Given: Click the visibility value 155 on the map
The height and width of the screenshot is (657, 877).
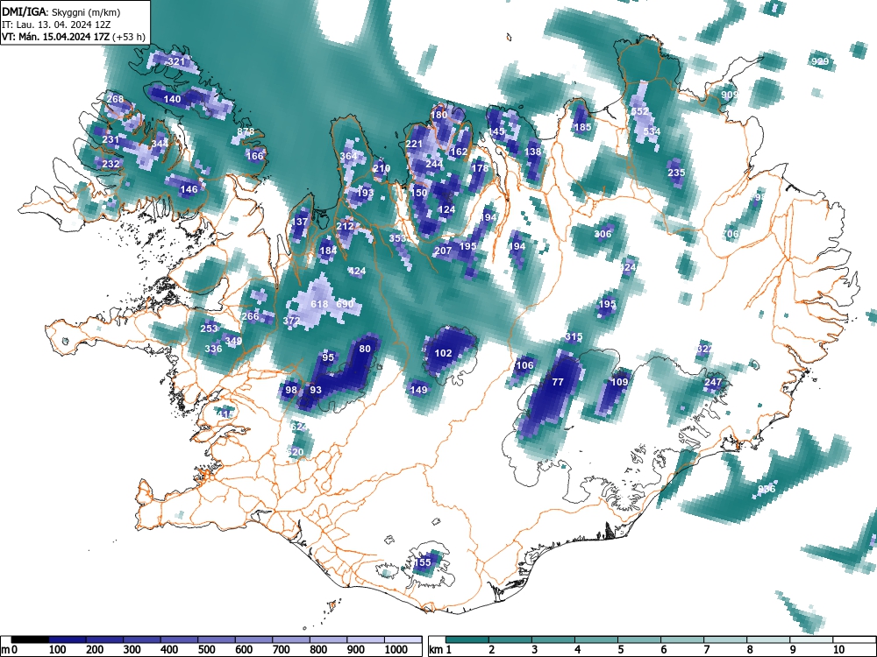Looking at the screenshot, I should coord(423,562).
